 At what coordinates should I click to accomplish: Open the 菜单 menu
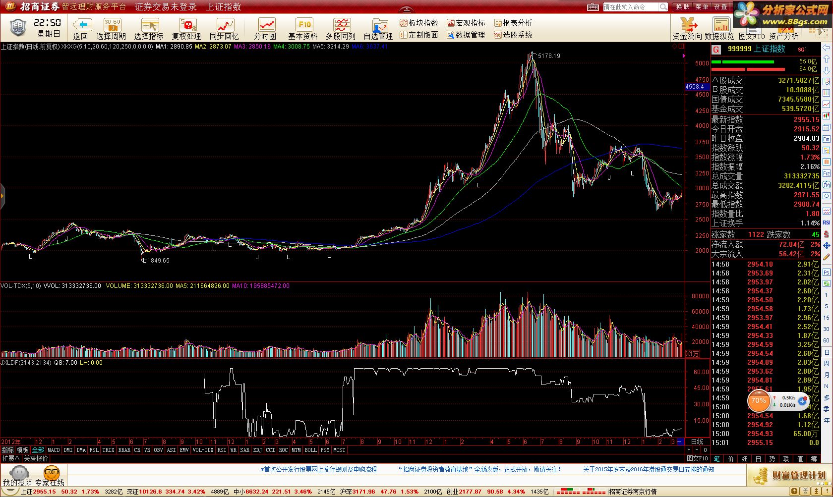(x=702, y=7)
